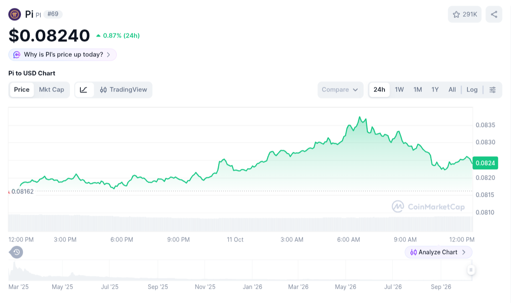Viewport: 511px width, 303px height.
Task: Click the history clock icon below chart
Action: pyautogui.click(x=16, y=252)
